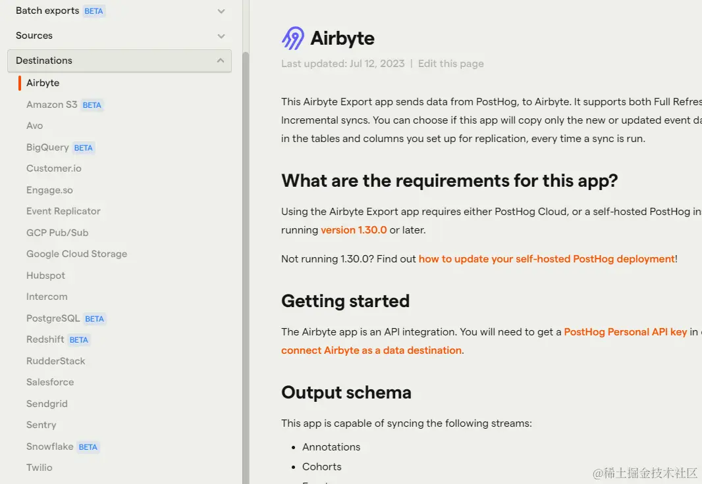Open the Twilio destination page
The width and height of the screenshot is (702, 484).
(39, 468)
